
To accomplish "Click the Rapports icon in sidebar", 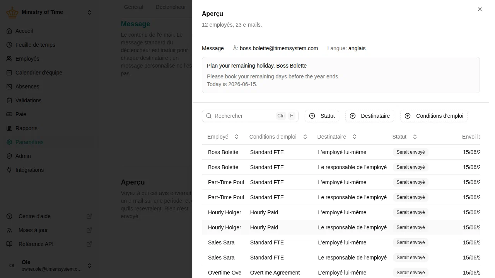I will (9, 128).
